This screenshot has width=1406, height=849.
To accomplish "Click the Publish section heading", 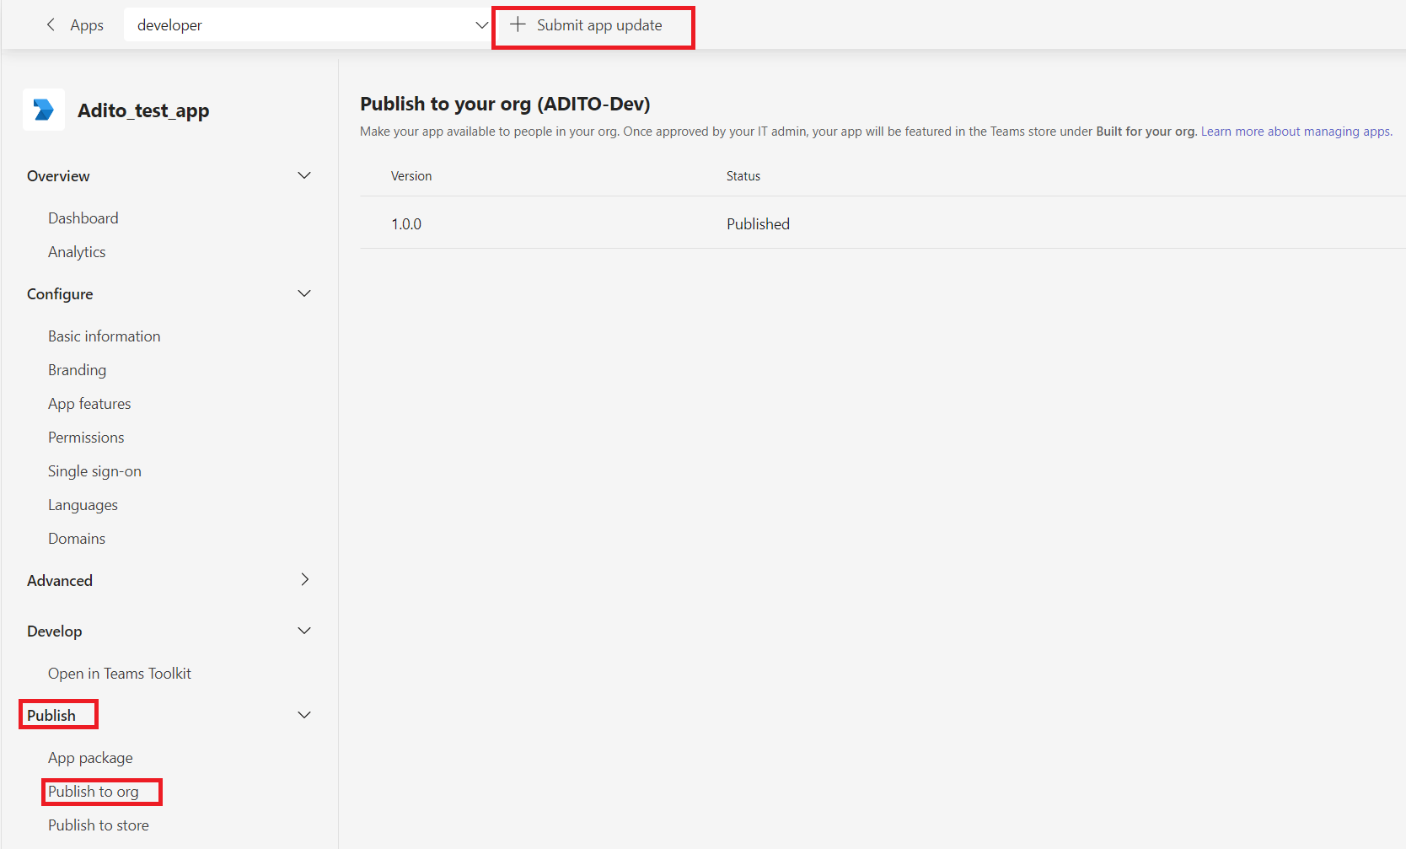I will pyautogui.click(x=51, y=715).
